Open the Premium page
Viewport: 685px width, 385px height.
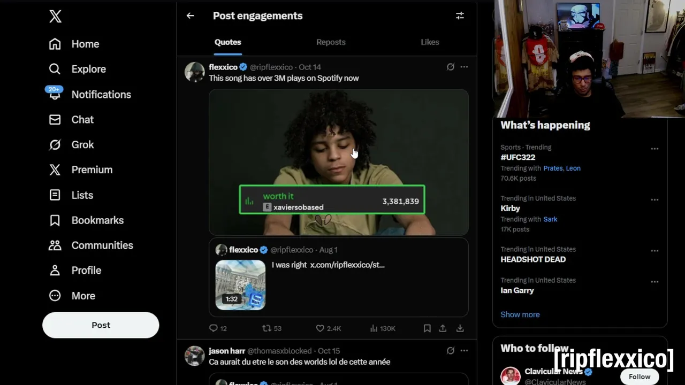[x=81, y=170]
